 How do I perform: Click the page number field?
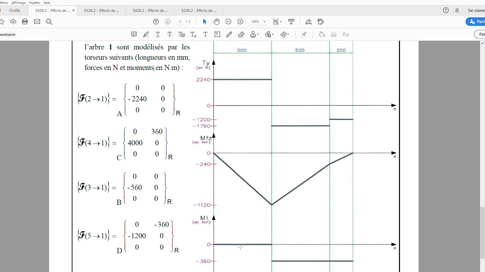(x=180, y=22)
